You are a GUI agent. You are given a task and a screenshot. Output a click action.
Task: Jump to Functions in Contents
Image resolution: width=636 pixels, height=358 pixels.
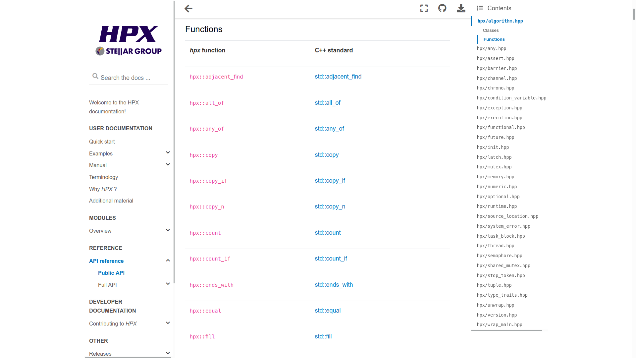[494, 39]
